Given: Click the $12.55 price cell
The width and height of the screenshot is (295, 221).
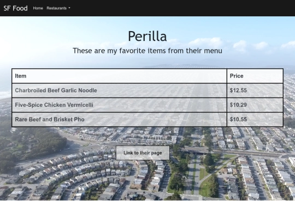Looking at the screenshot, I should (255, 91).
